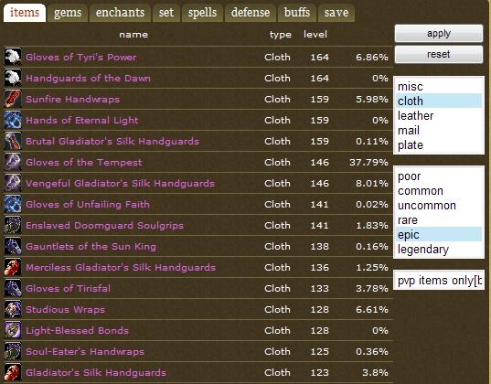Click the Hands of Eternal Light icon
The width and height of the screenshot is (491, 384).
[x=13, y=120]
